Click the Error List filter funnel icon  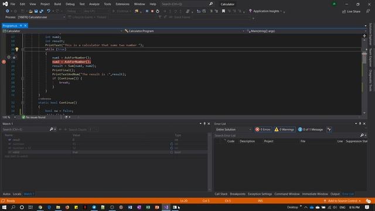click(x=329, y=130)
